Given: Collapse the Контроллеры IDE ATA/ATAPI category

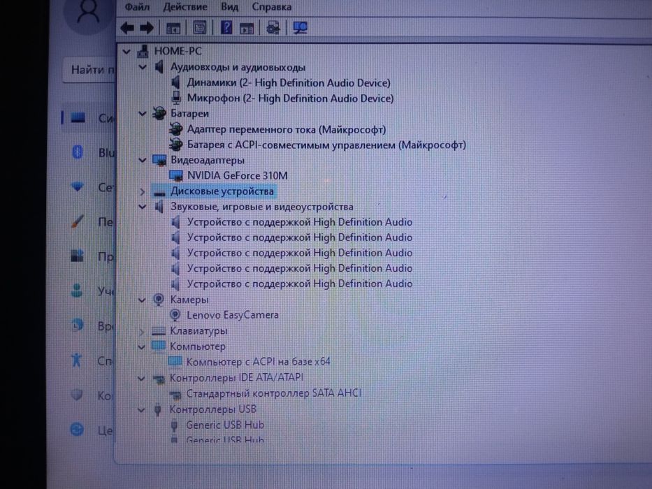Looking at the screenshot, I should pos(141,379).
